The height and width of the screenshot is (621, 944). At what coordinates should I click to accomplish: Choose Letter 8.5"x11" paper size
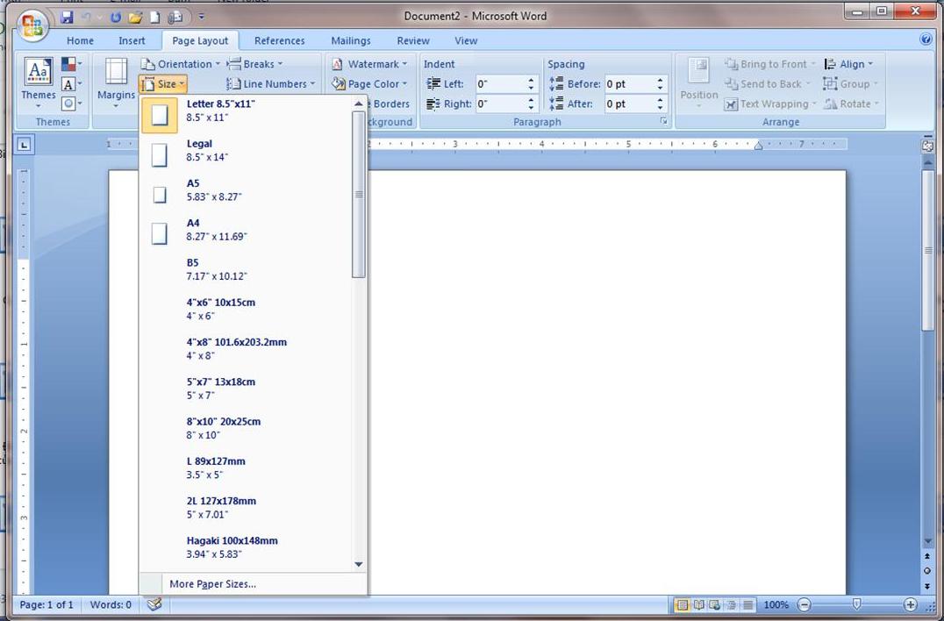[x=246, y=114]
